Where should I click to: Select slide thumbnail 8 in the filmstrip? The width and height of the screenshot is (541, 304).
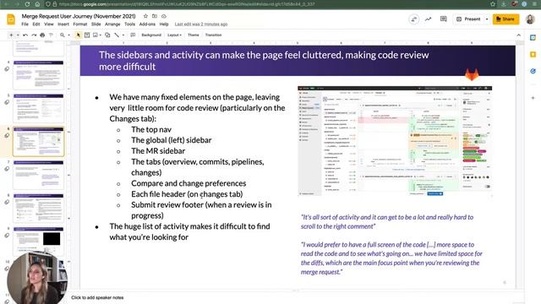38,208
